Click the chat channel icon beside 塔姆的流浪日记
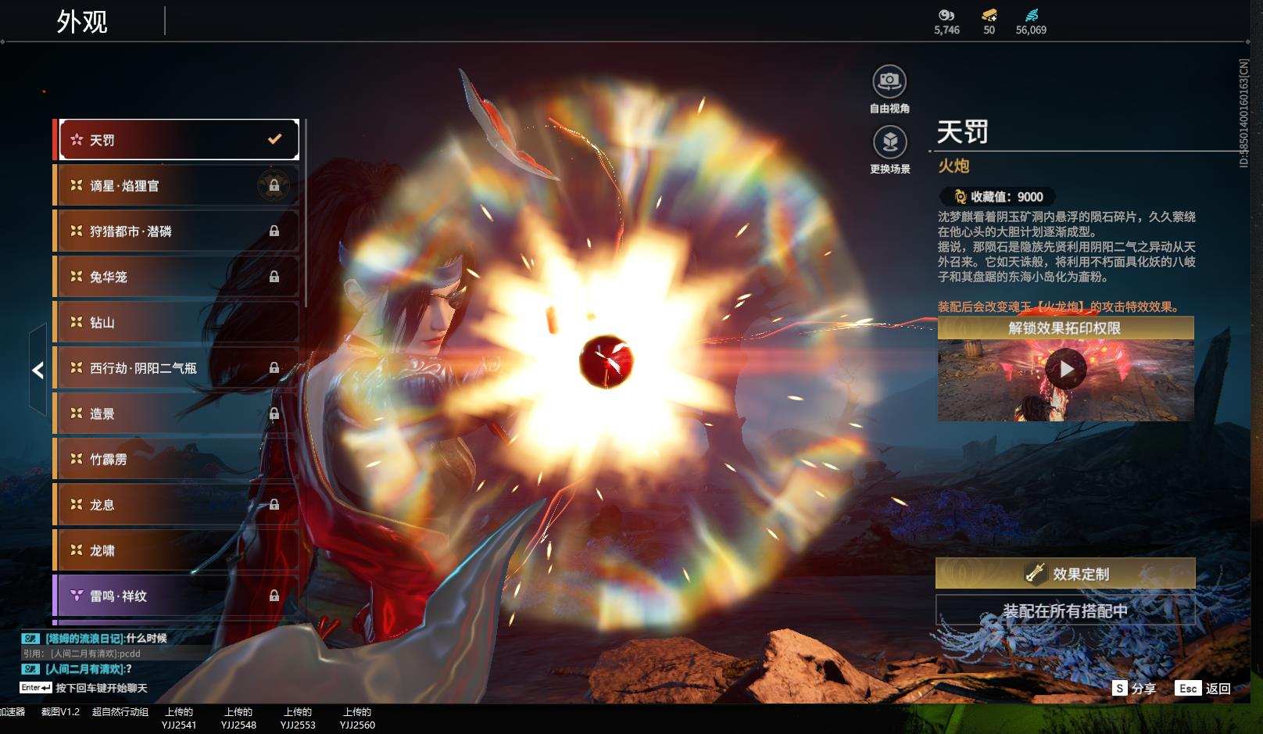 point(30,639)
